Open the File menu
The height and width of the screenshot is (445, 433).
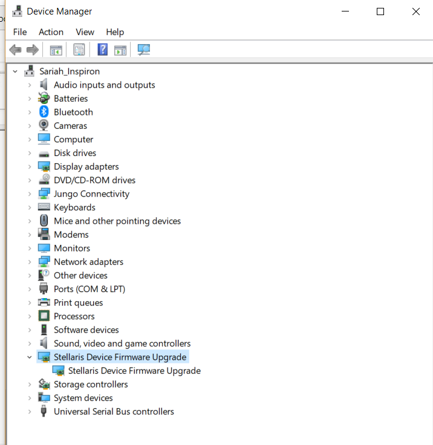coord(20,32)
